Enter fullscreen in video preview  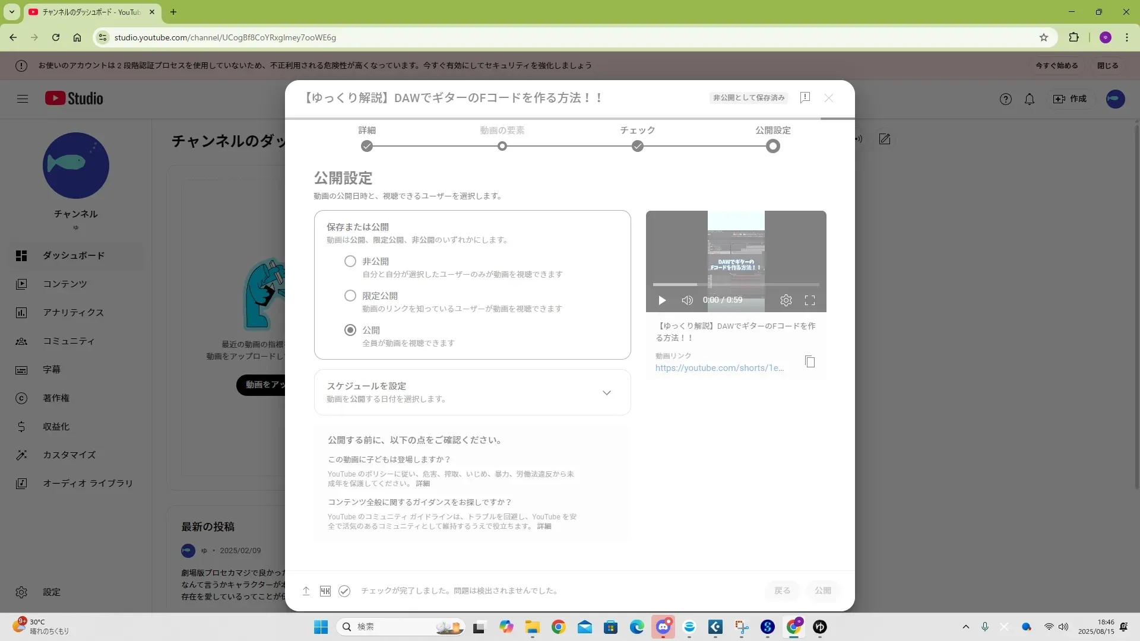(809, 300)
